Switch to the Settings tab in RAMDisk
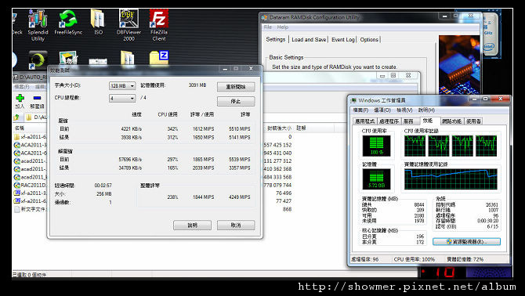This screenshot has width=525, height=296. pos(276,39)
